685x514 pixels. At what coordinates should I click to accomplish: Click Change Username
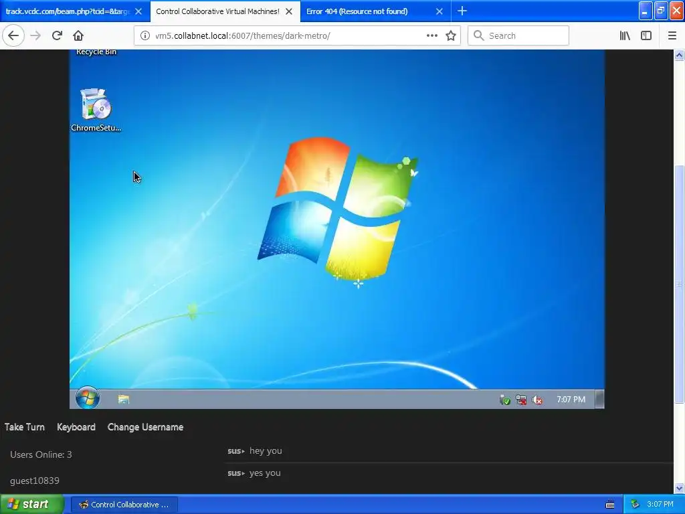[x=145, y=427]
